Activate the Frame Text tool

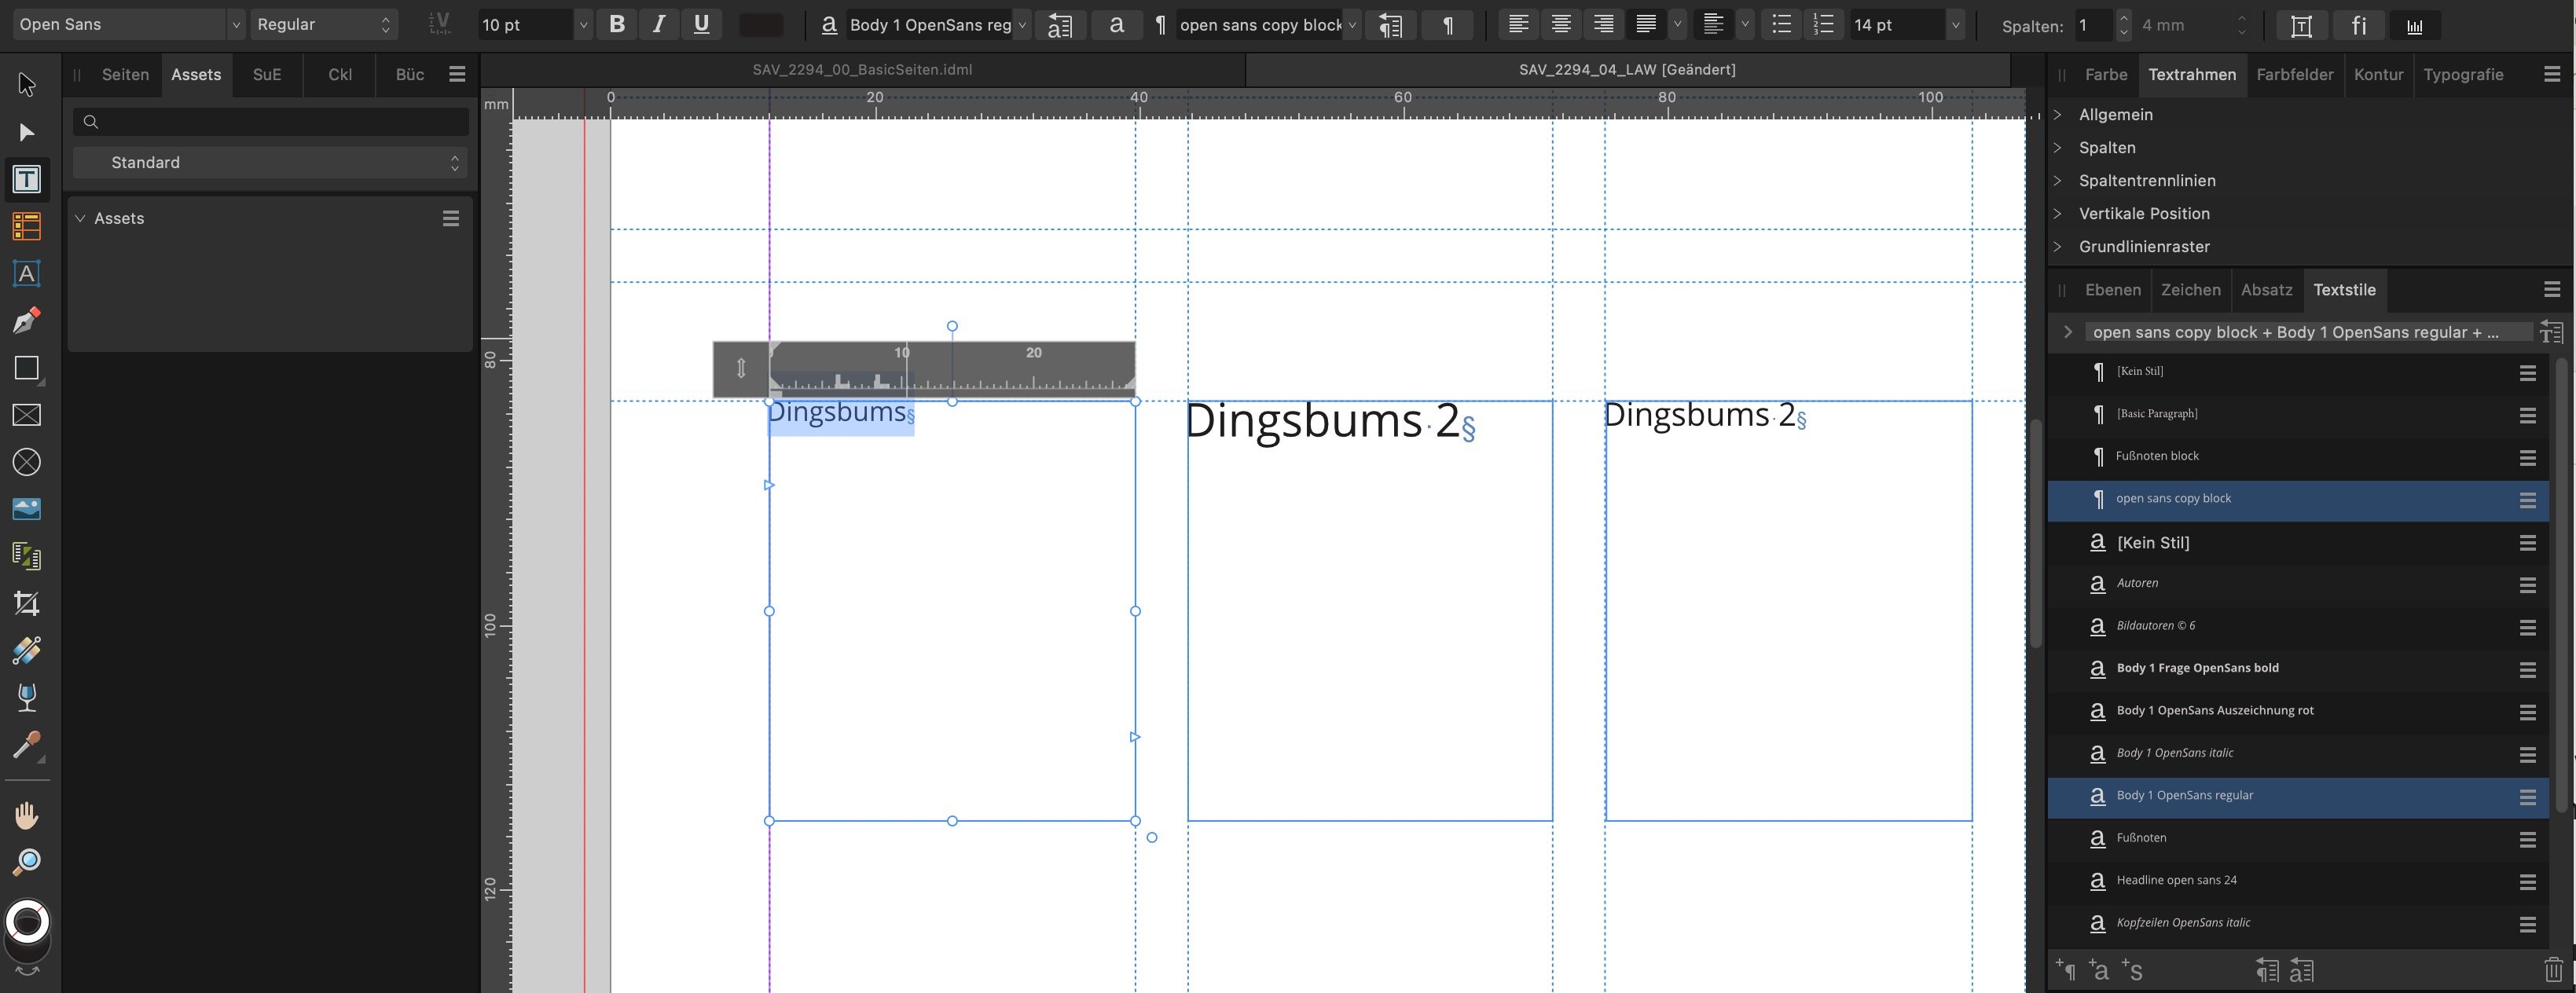(27, 179)
